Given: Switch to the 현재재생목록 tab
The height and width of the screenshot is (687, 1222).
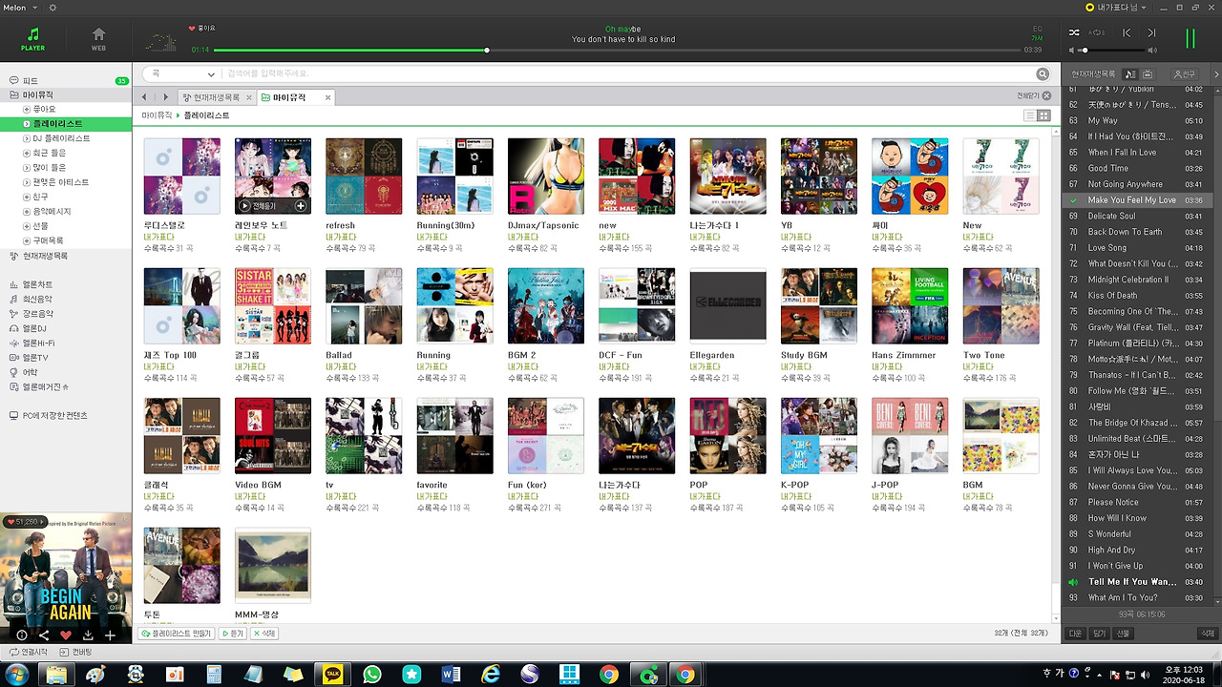Looking at the screenshot, I should click(216, 97).
